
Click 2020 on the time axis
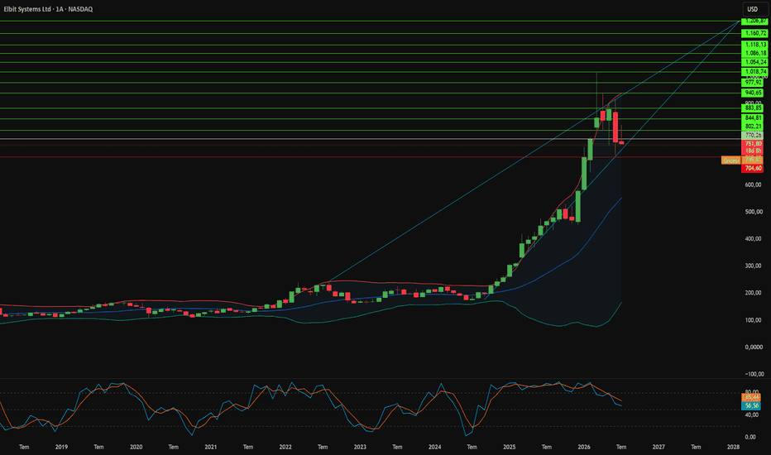(136, 447)
